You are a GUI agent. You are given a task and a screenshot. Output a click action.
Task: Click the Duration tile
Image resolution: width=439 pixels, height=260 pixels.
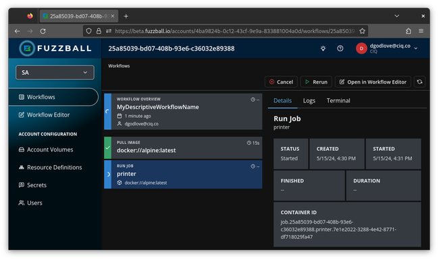click(x=384, y=186)
